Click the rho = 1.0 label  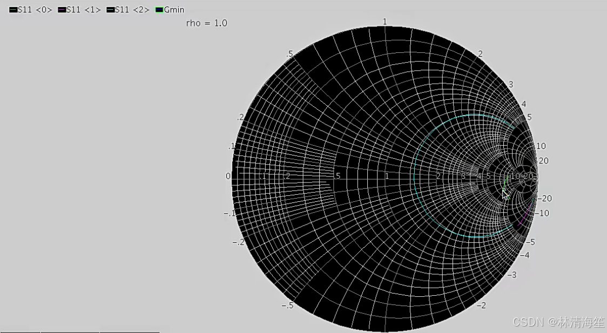(207, 23)
